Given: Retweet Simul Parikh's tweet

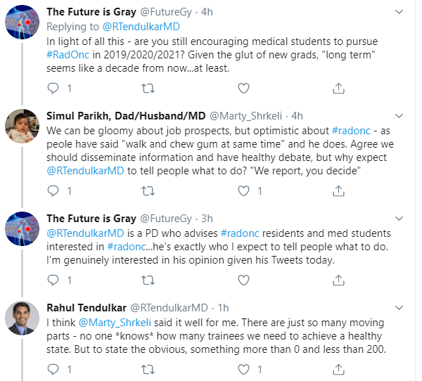Looking at the screenshot, I should (148, 190).
